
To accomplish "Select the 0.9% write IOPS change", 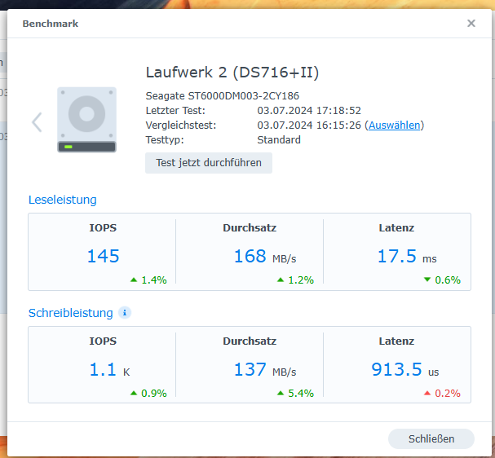I will (148, 393).
